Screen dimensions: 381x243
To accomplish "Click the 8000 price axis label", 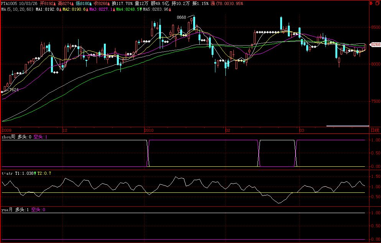I will (375, 64).
